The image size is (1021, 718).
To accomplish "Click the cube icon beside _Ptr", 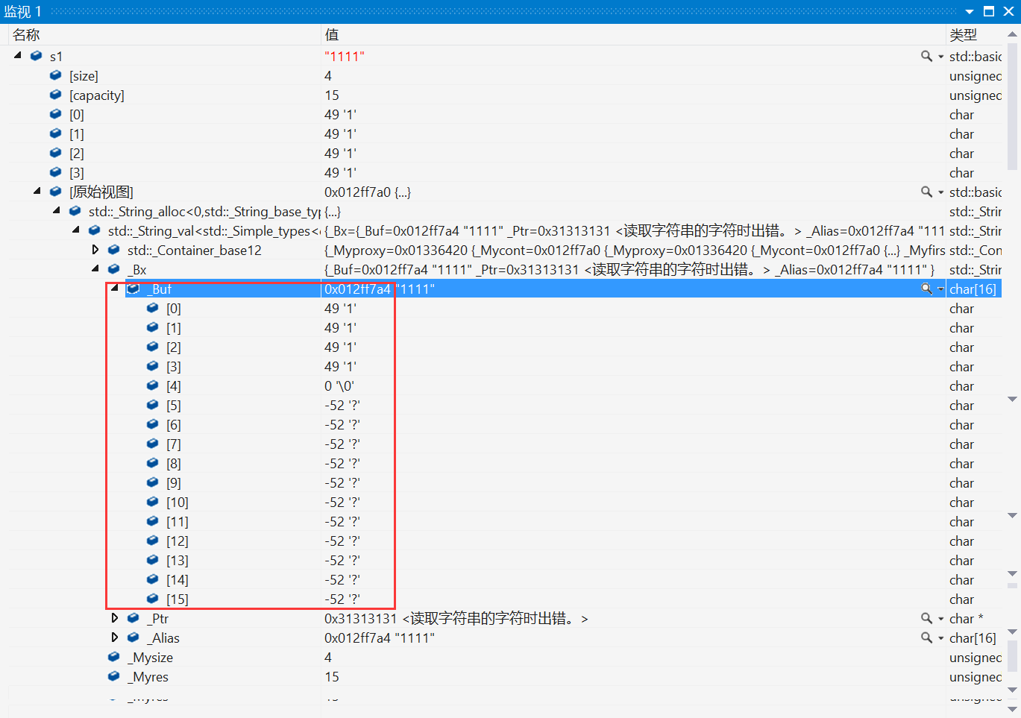I will tap(133, 617).
